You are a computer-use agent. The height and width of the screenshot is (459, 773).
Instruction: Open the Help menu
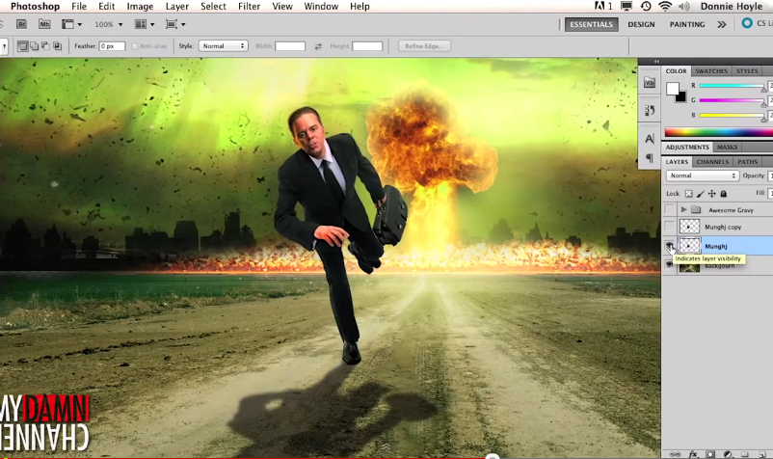pos(360,7)
